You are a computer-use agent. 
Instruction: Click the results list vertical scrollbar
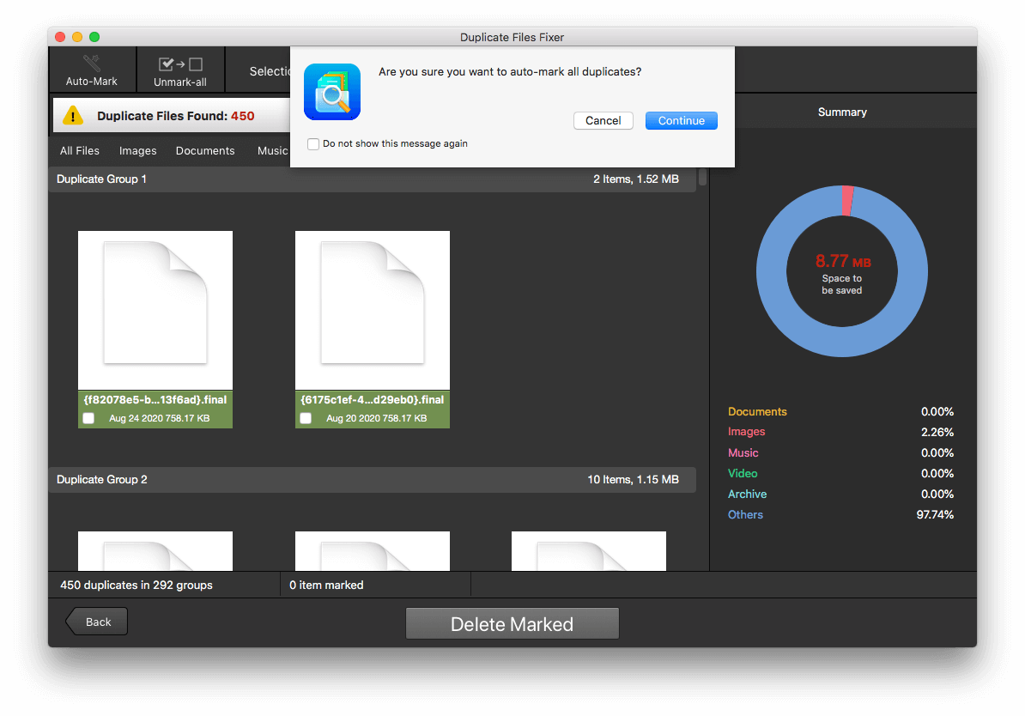703,177
